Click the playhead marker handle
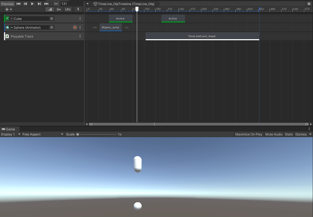 tap(137, 9)
